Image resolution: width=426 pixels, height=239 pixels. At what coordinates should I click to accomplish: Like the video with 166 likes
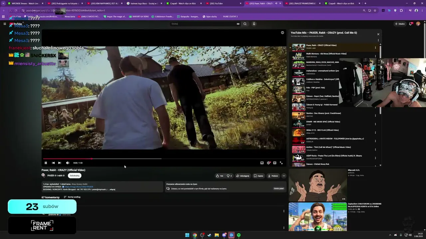pos(219,176)
